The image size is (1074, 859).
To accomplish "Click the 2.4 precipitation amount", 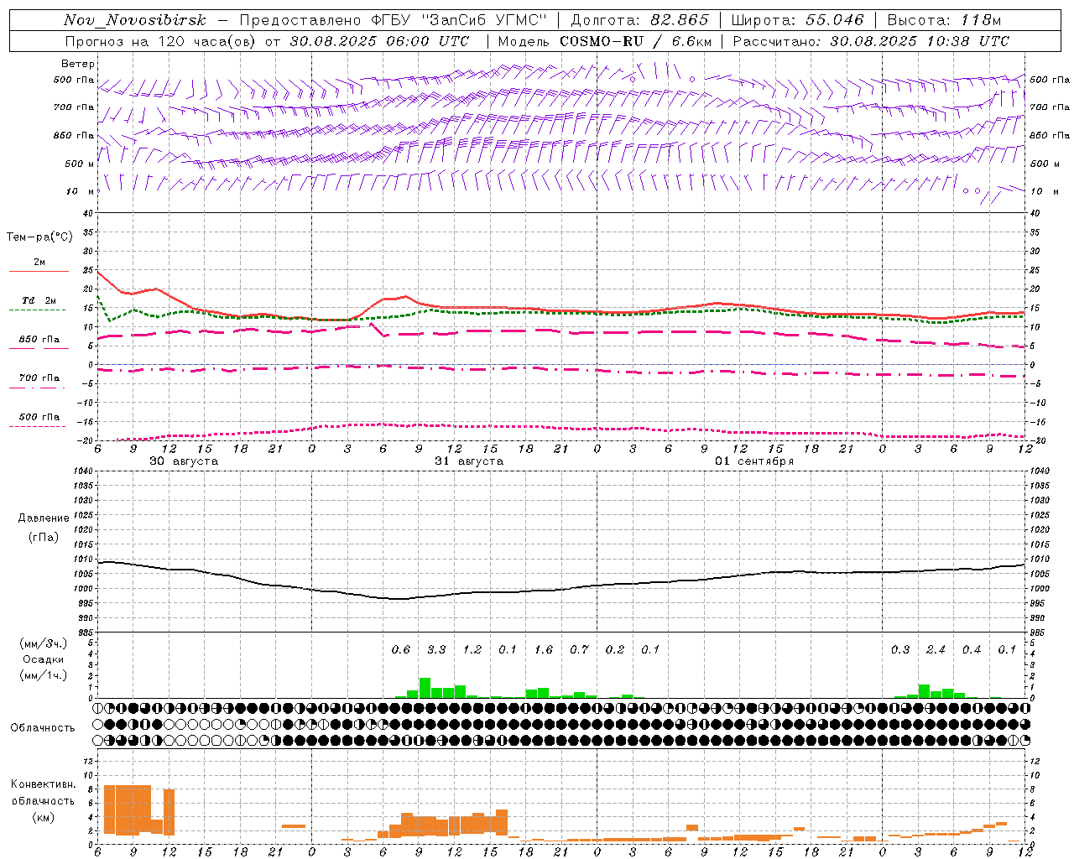I will tap(936, 649).
